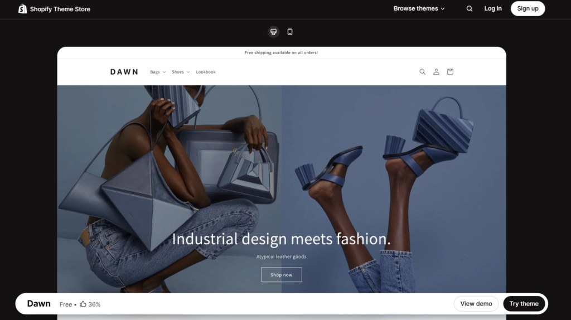Expand the Shoes menu in preview
Screen dimensions: 571x320
point(181,72)
